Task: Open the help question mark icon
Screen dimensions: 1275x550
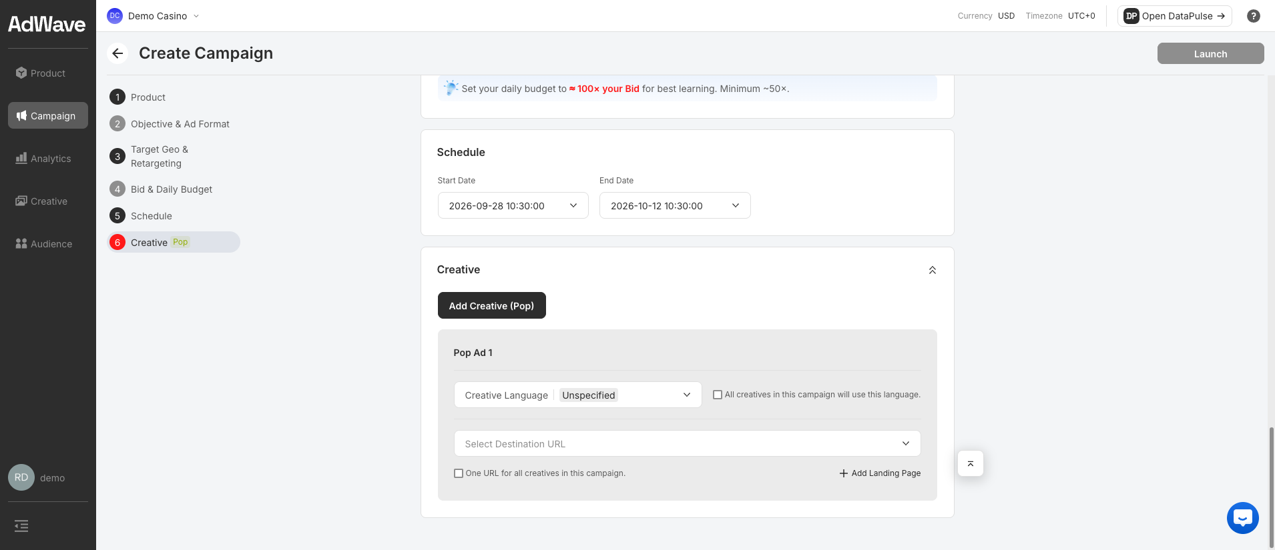Action: coord(1254,16)
